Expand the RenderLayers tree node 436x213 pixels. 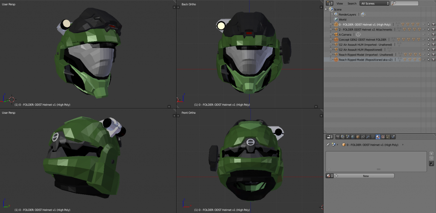pos(332,14)
